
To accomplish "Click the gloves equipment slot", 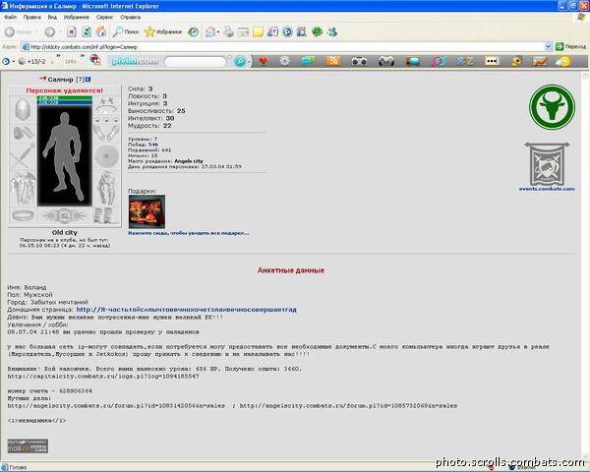I will tap(23, 133).
